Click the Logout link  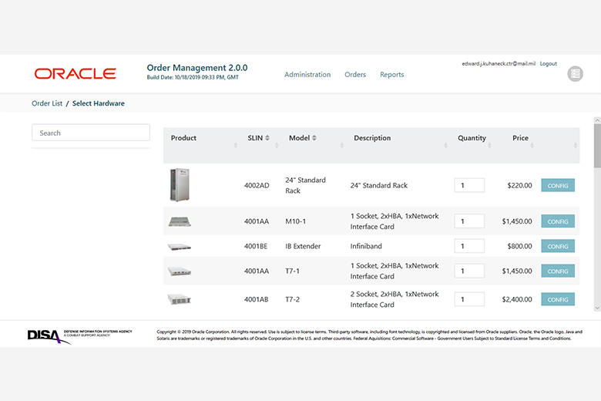pyautogui.click(x=548, y=64)
